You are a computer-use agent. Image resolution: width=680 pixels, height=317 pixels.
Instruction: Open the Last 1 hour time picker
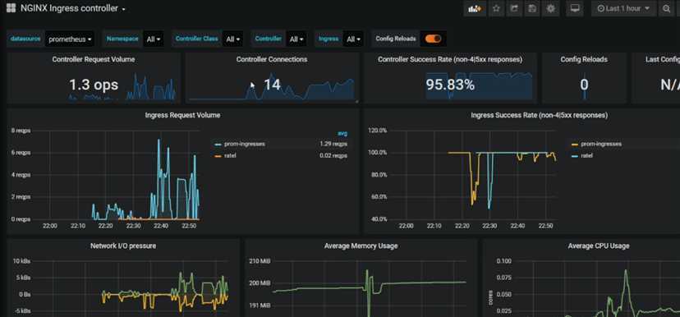623,9
